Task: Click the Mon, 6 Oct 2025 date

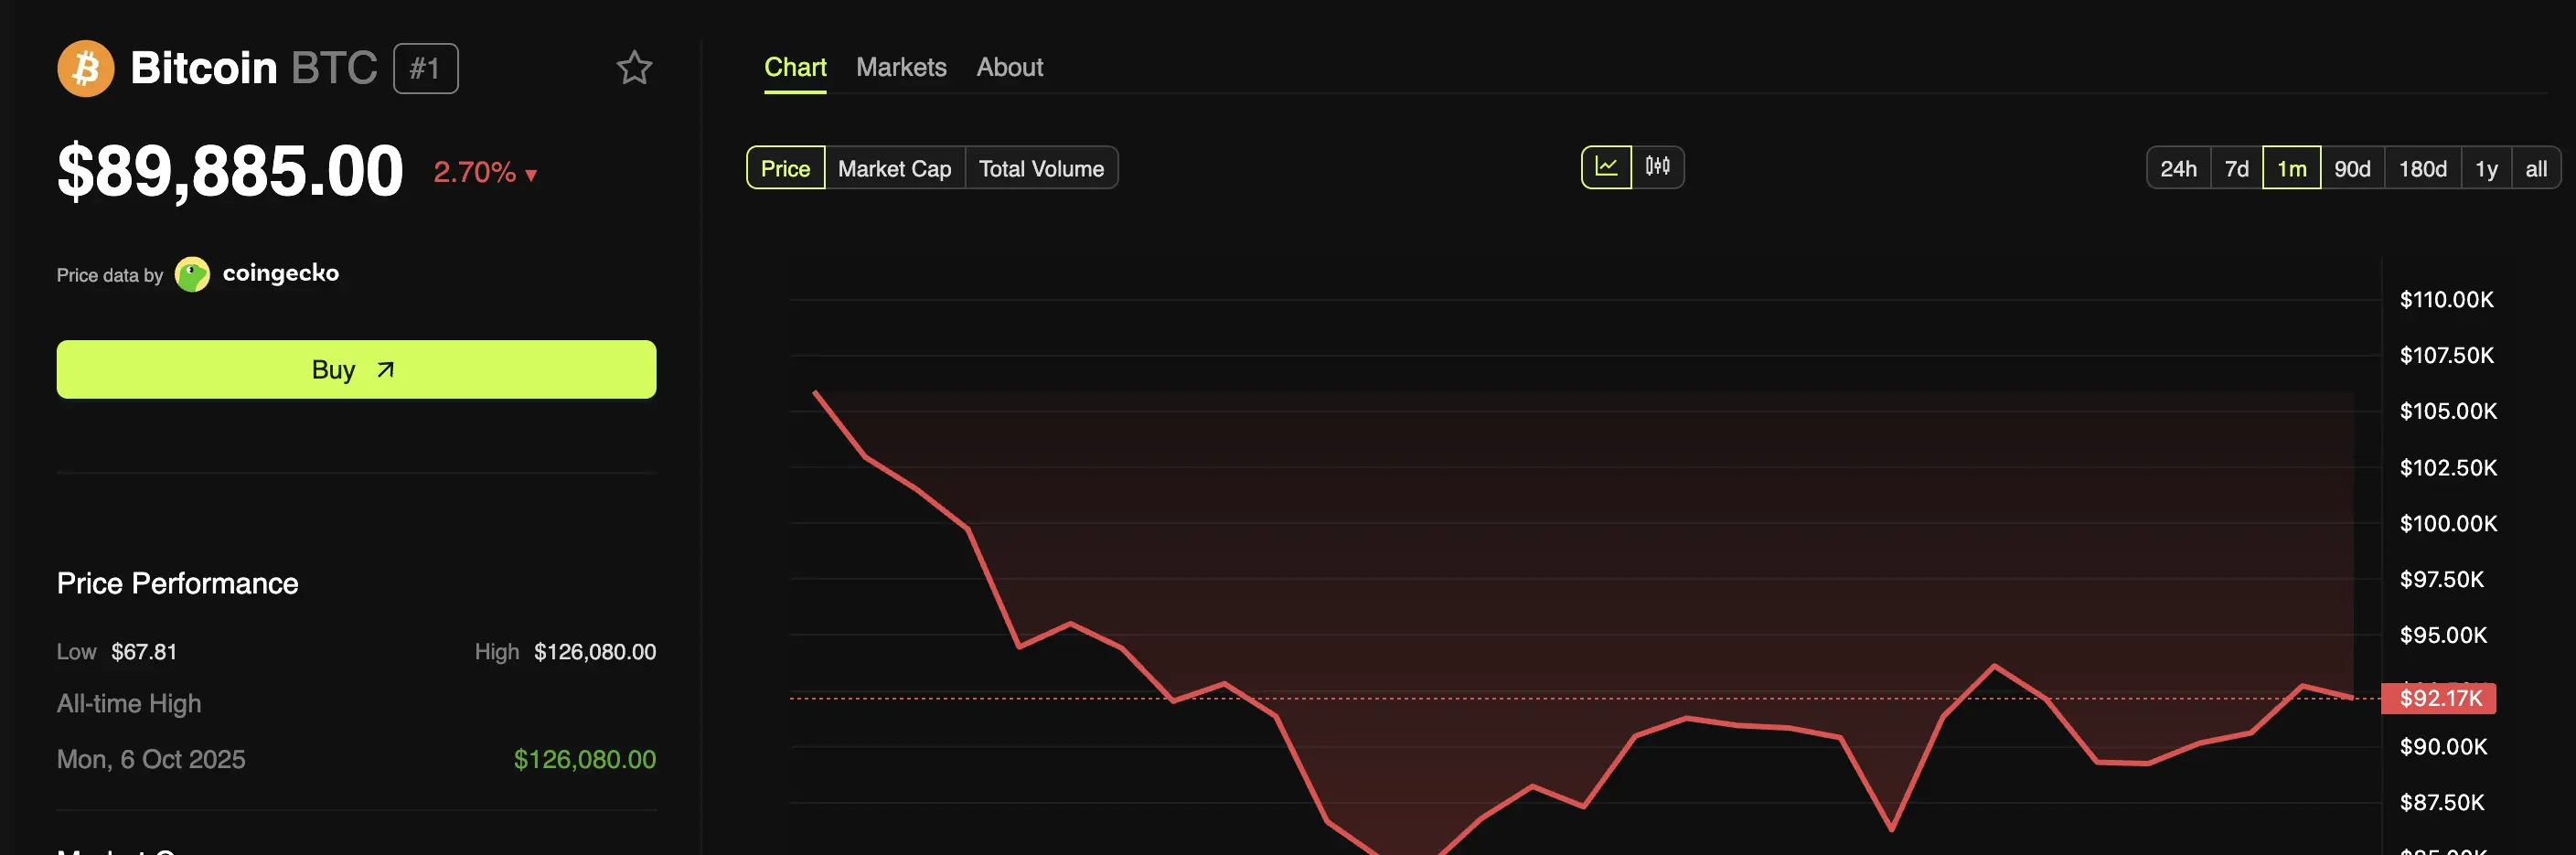Action: (x=151, y=759)
